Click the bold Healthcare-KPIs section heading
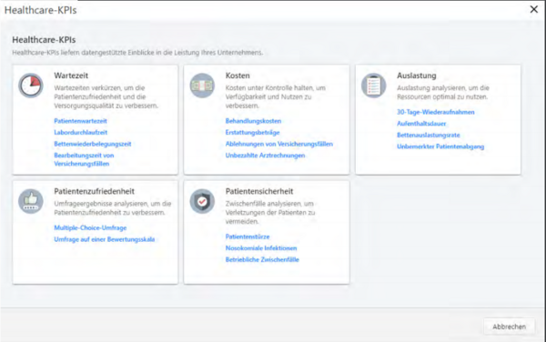546x342 pixels. [44, 40]
